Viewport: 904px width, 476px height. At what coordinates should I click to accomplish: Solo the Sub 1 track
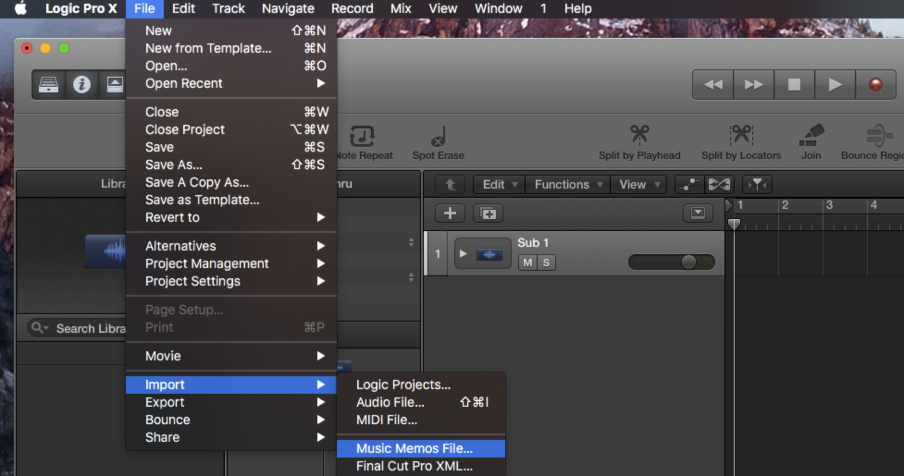[x=546, y=262]
